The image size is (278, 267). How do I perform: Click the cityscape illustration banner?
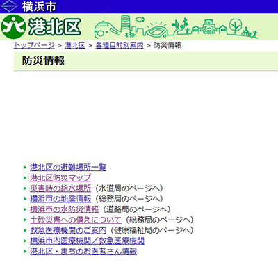click(x=177, y=28)
